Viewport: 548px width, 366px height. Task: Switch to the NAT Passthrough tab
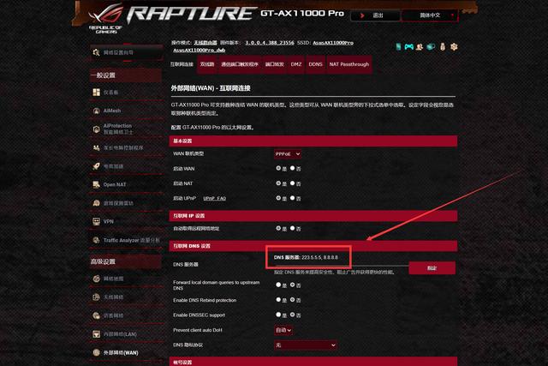(x=349, y=64)
